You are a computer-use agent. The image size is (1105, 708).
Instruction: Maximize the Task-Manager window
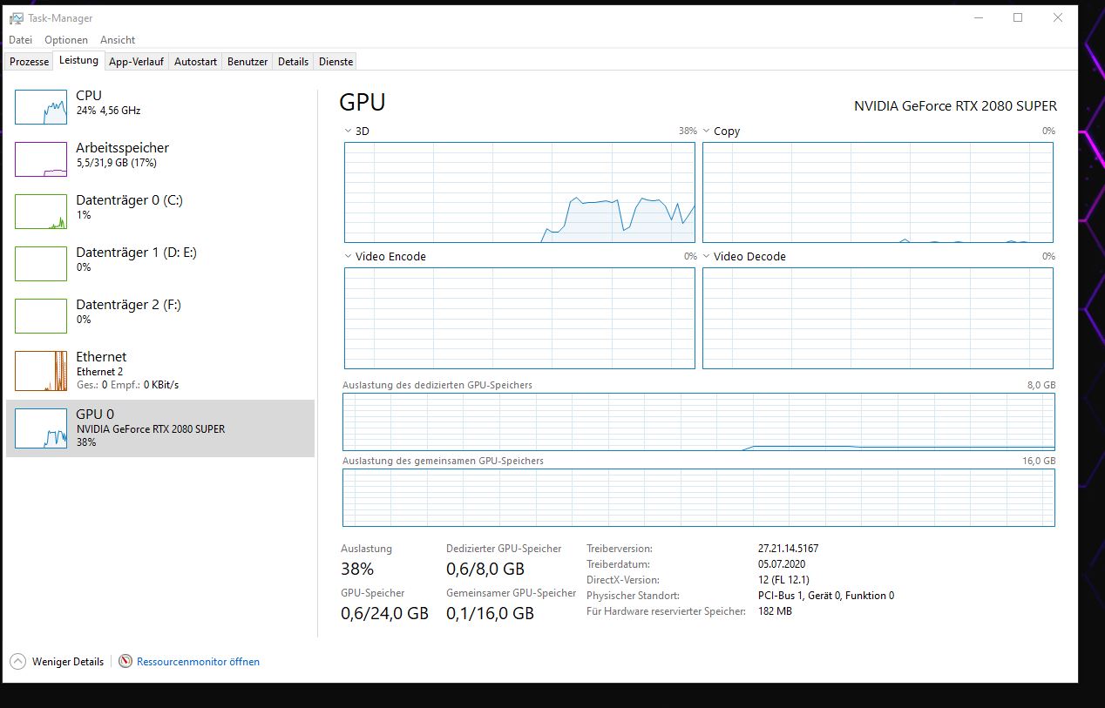(x=1018, y=18)
